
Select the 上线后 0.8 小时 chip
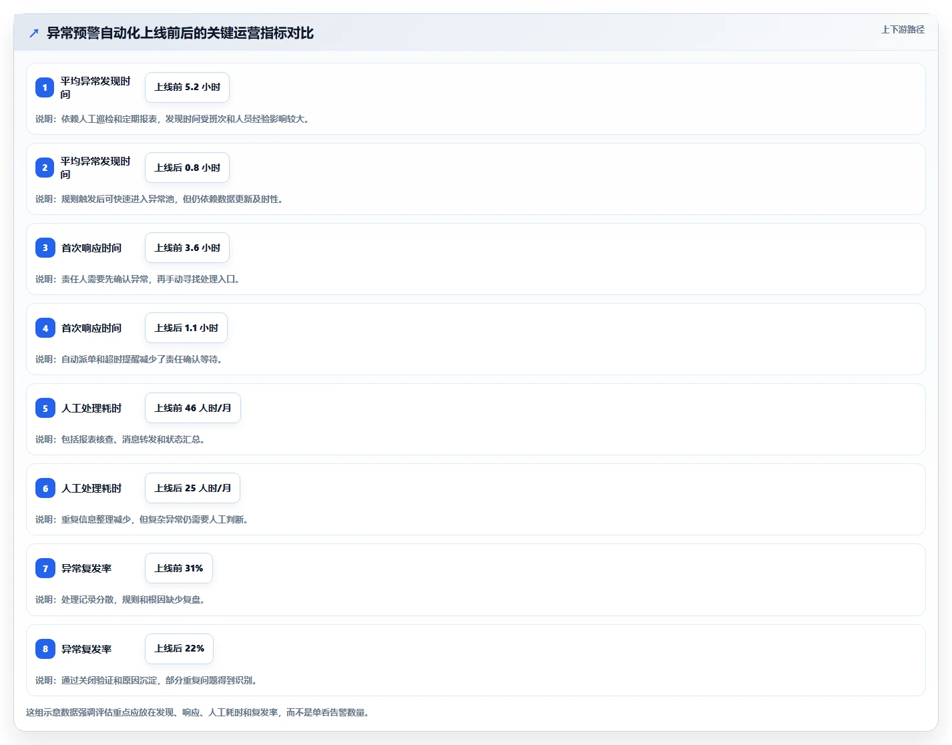point(187,168)
